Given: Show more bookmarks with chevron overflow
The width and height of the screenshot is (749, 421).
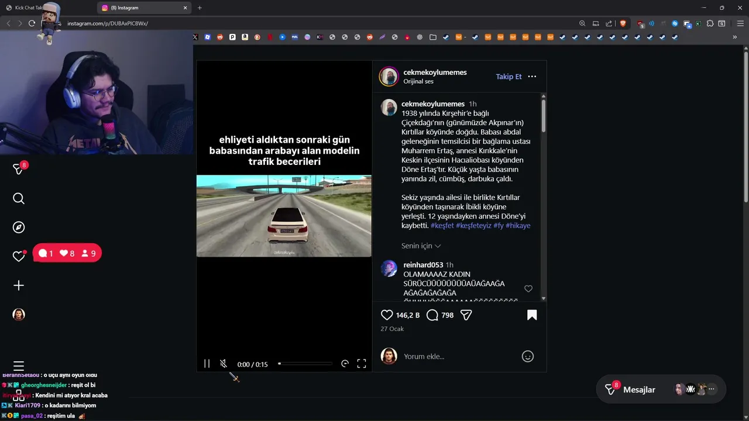Looking at the screenshot, I should pos(735,37).
